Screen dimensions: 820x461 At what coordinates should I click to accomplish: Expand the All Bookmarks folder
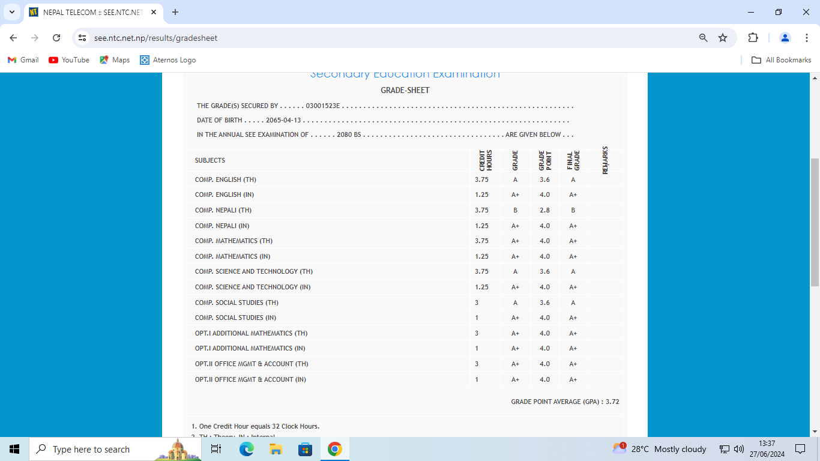(782, 60)
